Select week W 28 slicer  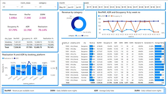point(141,7)
